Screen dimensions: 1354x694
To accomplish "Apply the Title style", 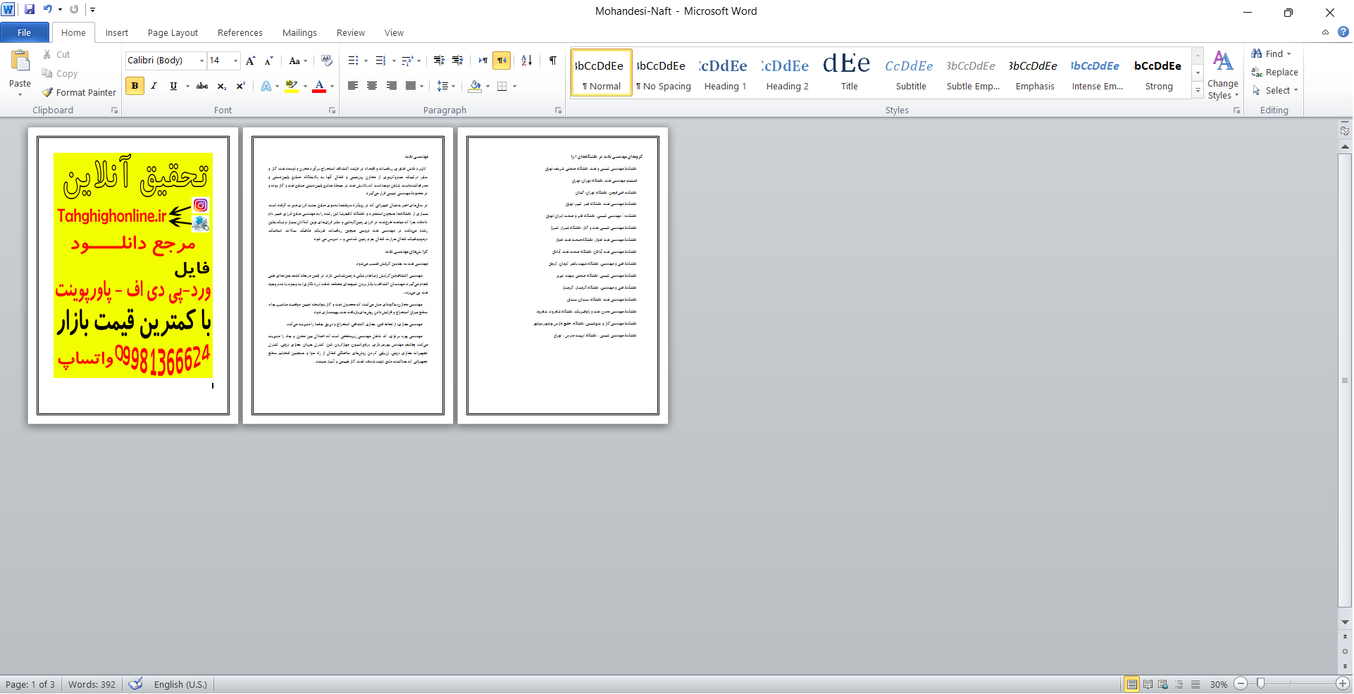I will 849,72.
